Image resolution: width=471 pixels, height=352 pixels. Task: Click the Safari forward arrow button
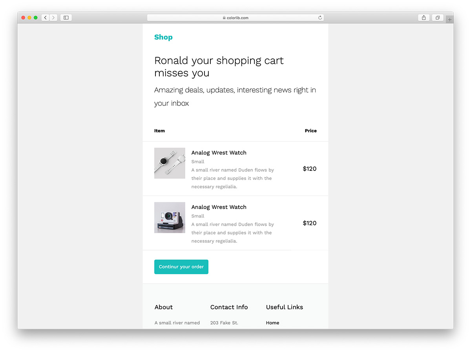(53, 18)
